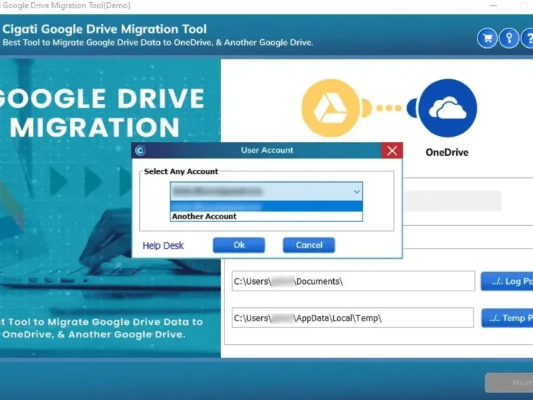
Task: Confirm with the Ok button
Action: tap(239, 245)
